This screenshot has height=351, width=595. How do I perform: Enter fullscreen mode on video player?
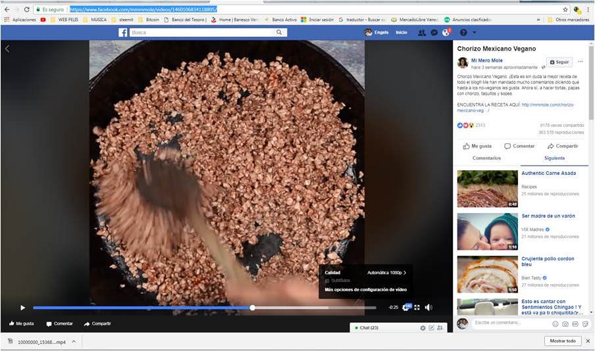point(417,308)
